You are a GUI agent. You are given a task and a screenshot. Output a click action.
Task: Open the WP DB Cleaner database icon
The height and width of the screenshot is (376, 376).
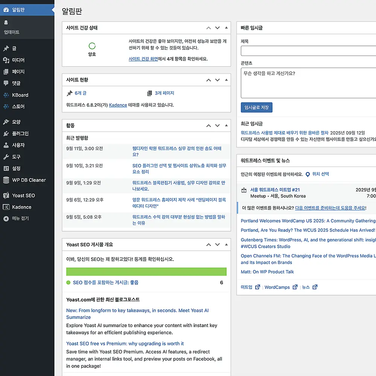6,180
